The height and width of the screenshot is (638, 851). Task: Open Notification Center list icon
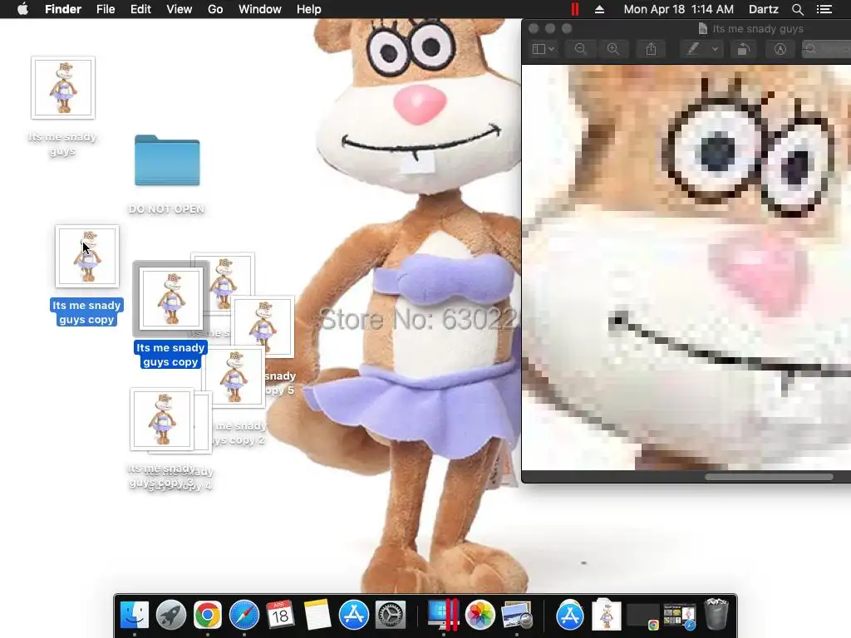(x=824, y=9)
